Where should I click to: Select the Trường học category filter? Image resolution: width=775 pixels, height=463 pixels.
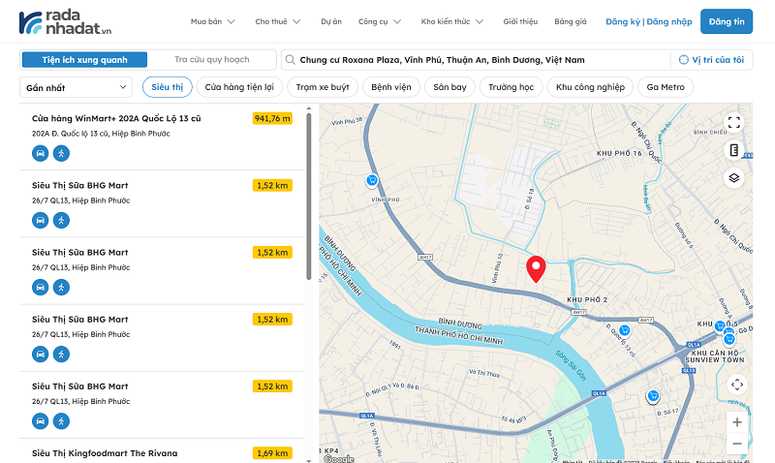coord(511,87)
